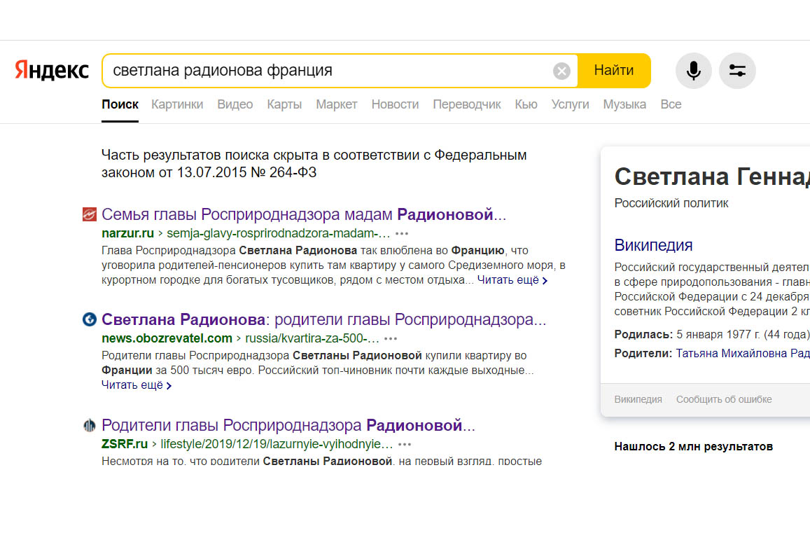810x540 pixels.
Task: Go to the Переводчик service
Action: point(466,104)
